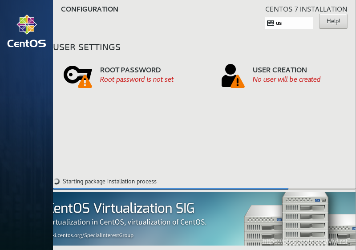Click the USER SETTINGS section heading
This screenshot has width=356, height=250.
point(87,47)
